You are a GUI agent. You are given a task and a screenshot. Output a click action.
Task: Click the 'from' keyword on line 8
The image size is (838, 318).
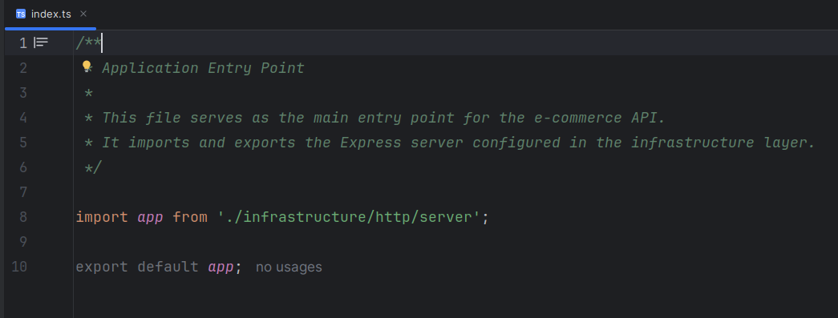click(x=190, y=217)
